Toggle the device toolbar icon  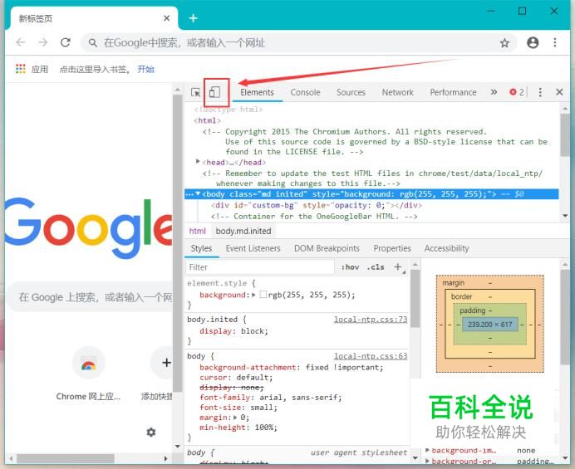click(x=214, y=92)
